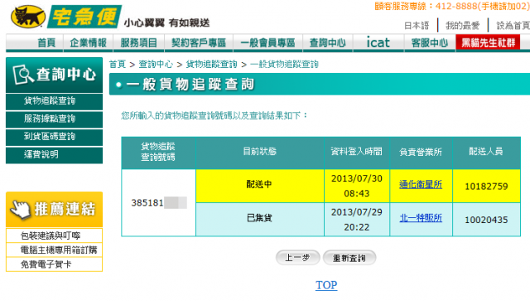Go to 一般會員專區 in the nav bar
Screen dimensions: 530x301
pos(267,43)
